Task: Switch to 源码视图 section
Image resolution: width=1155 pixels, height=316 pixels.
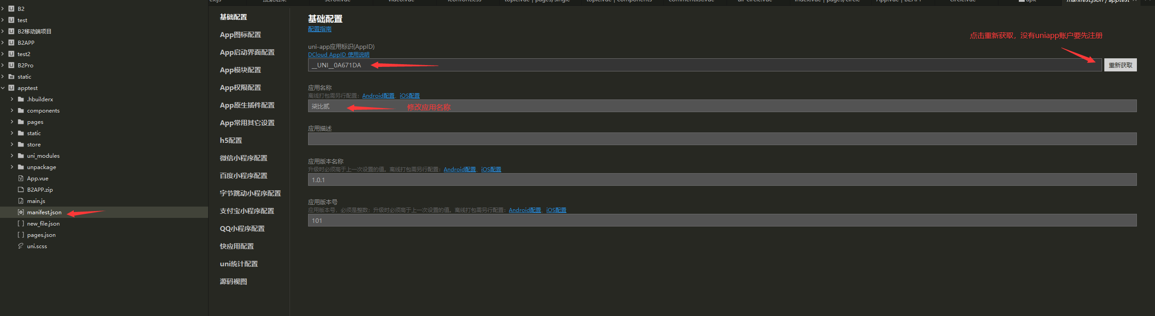Action: [x=233, y=282]
